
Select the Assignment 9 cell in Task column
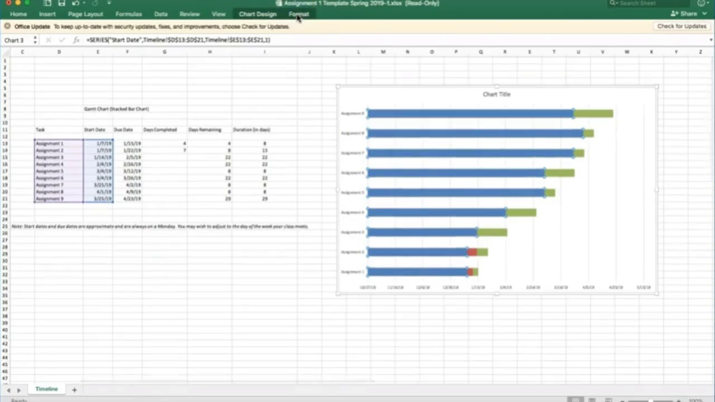pyautogui.click(x=59, y=199)
